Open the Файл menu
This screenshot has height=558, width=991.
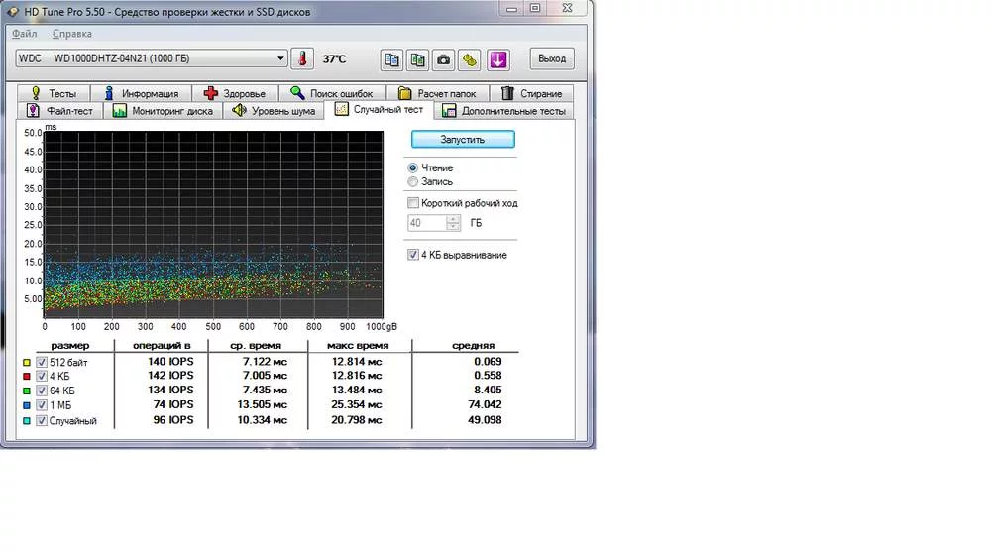[x=25, y=34]
